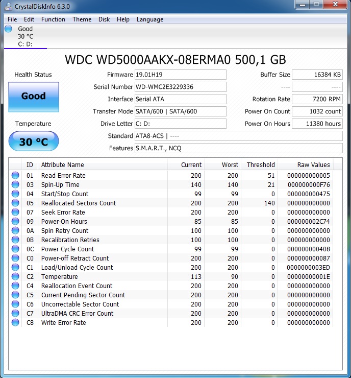Click the status orb for Spin-Up Time
This screenshot has height=378, width=351.
pyautogui.click(x=15, y=184)
